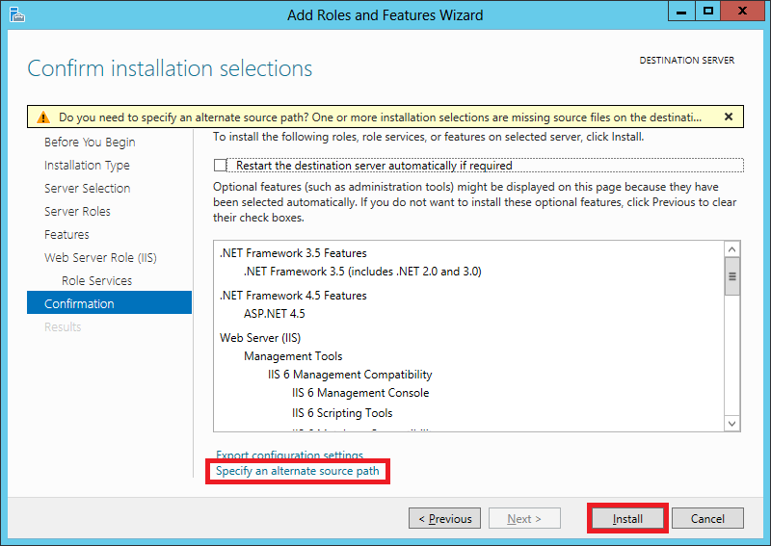Image resolution: width=771 pixels, height=546 pixels.
Task: Select Web Server (IIS) list entry
Action: tap(260, 338)
